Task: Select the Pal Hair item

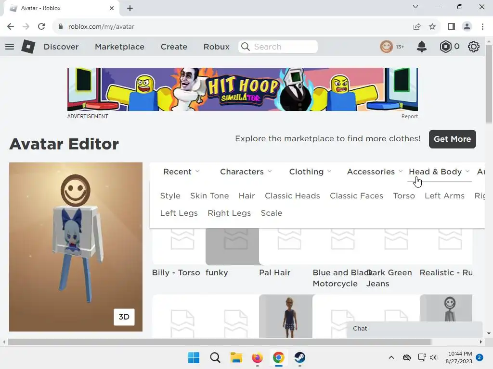Action: point(285,248)
